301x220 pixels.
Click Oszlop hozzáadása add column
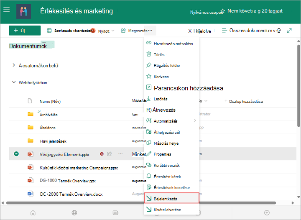click(x=244, y=101)
